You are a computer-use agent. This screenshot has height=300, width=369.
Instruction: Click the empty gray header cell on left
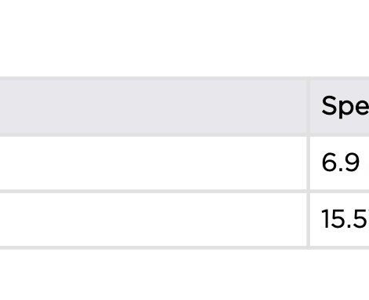[153, 107]
